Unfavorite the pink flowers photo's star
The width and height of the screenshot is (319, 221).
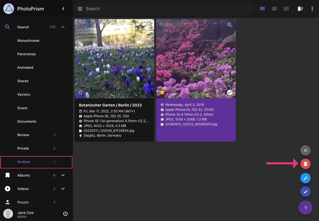pos(162,92)
